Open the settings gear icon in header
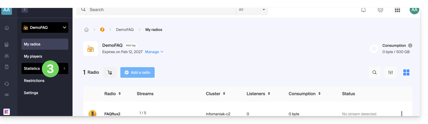This screenshot has height=124, width=428. (380, 10)
